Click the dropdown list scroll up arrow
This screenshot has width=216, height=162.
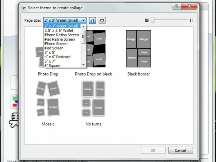point(83,27)
